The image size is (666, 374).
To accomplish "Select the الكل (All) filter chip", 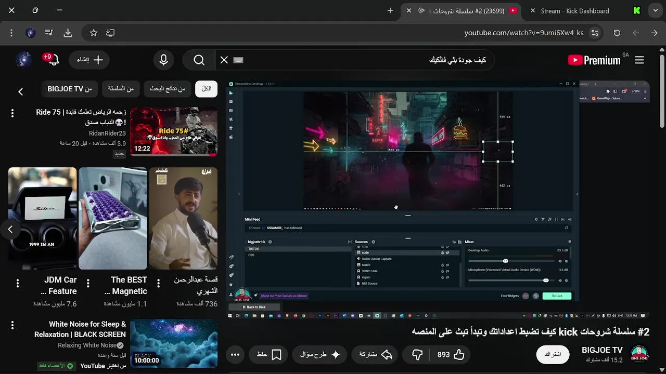I will point(206,89).
